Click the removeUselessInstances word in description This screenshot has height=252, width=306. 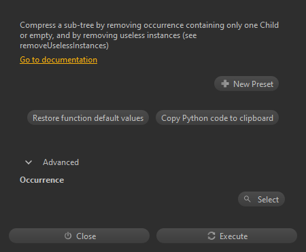click(x=64, y=46)
